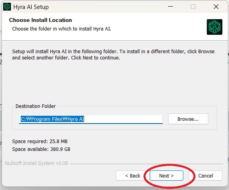Screen dimensions: 229x190
Task: Click the 'Space available: 380.9 GB' text
Action: [41, 149]
